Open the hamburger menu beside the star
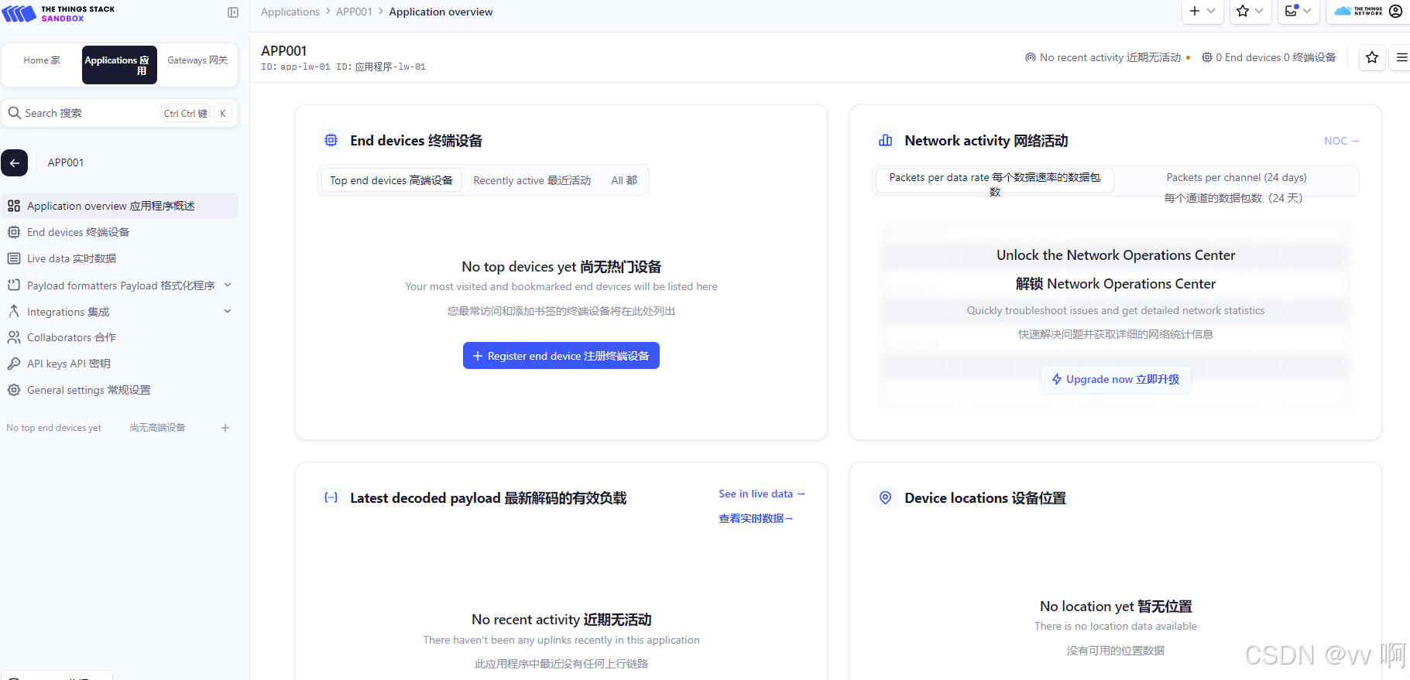This screenshot has width=1410, height=680. point(1401,57)
